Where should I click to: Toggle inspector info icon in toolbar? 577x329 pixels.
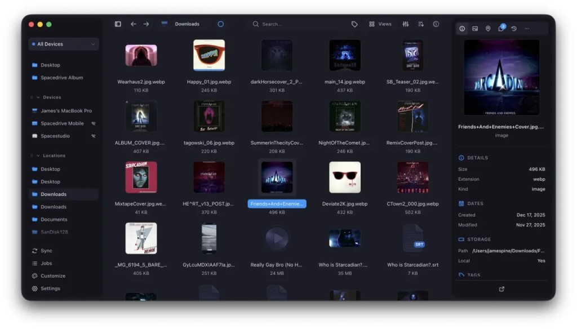(436, 24)
